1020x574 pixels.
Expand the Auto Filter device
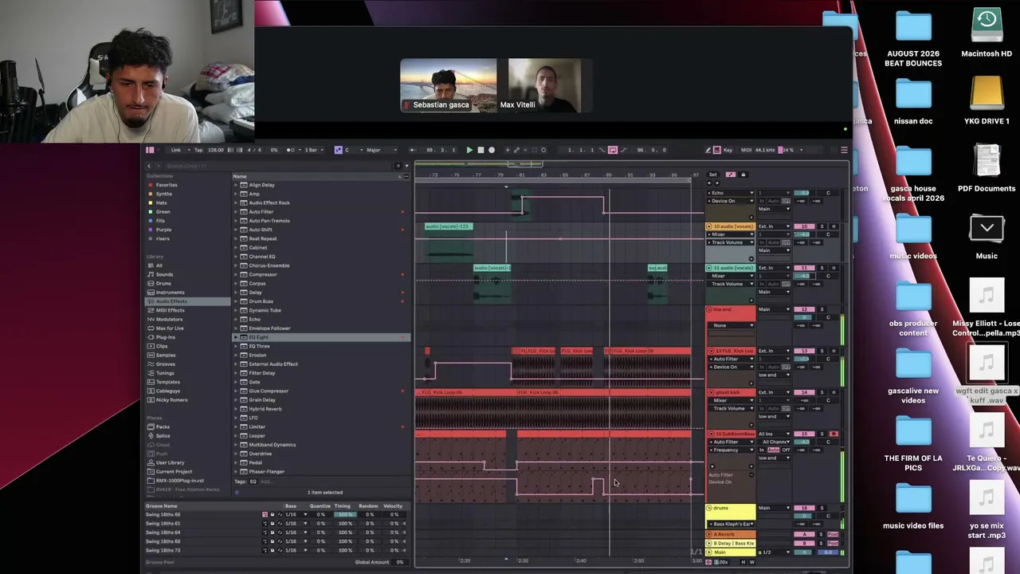point(237,212)
